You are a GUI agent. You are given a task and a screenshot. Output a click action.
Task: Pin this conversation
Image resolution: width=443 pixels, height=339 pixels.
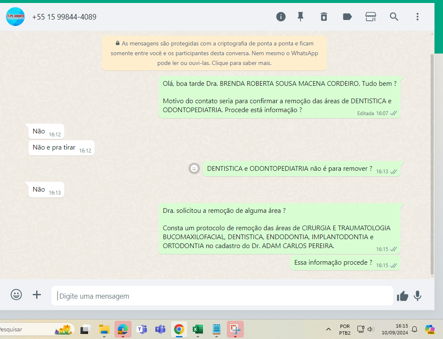coord(300,17)
